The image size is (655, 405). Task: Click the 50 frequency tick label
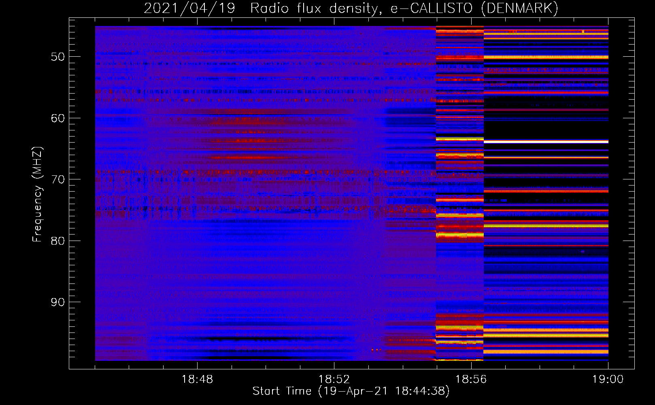(x=57, y=57)
